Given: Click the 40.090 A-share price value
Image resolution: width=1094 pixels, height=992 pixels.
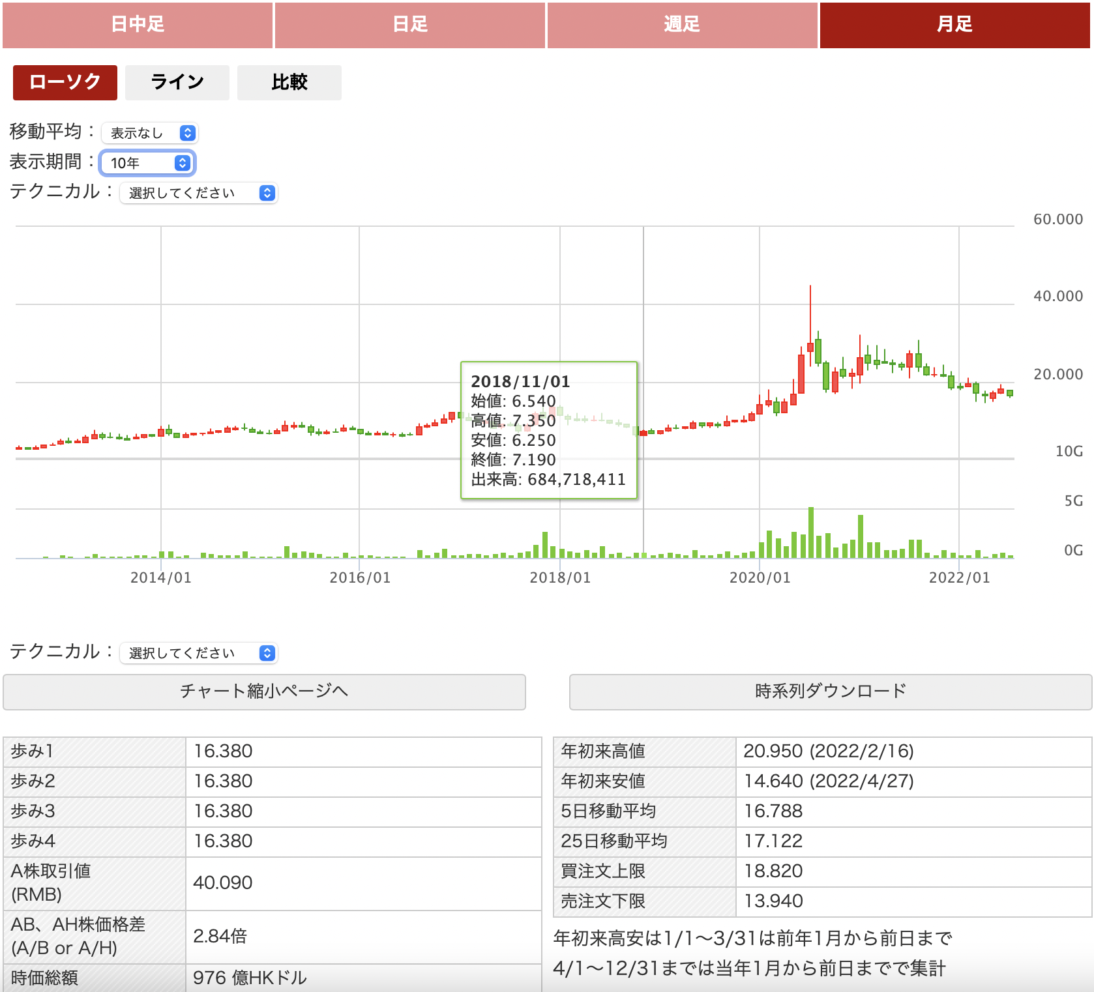Looking at the screenshot, I should point(223,883).
